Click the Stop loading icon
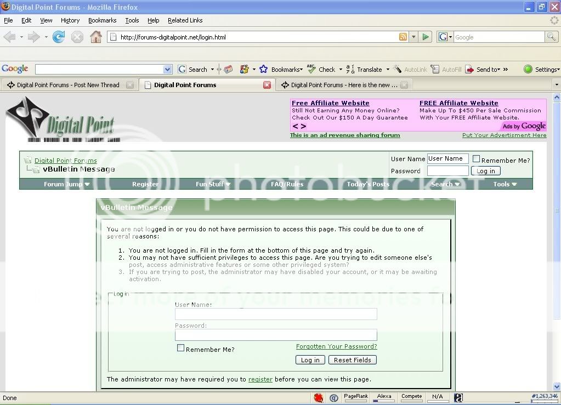This screenshot has height=405, width=561. [x=77, y=37]
